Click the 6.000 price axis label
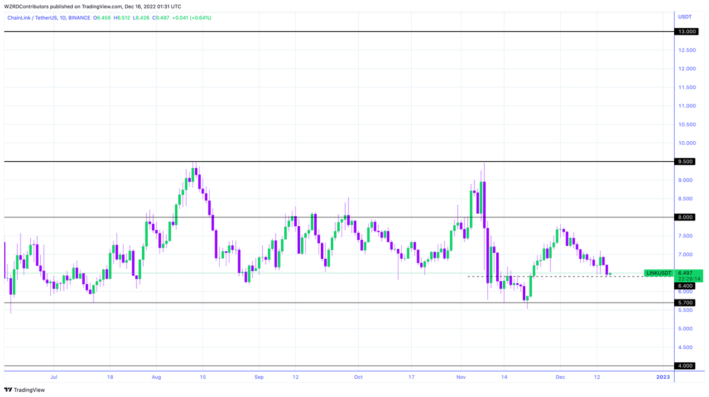Viewport: 709px width, 397px height. pos(685,291)
